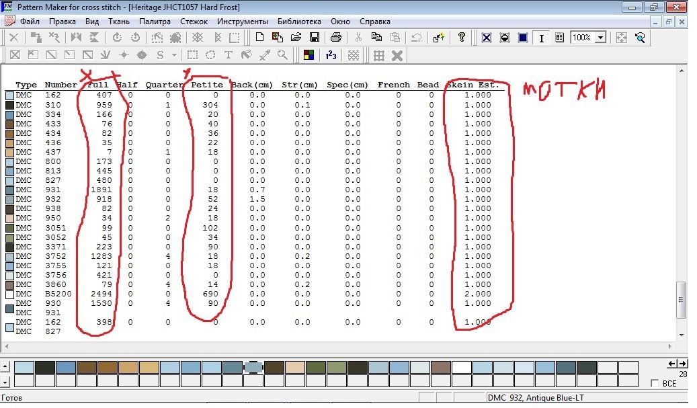Screen dimensions: 697x408
Task: Click the zoom magnifier eye icon
Action: click(639, 38)
